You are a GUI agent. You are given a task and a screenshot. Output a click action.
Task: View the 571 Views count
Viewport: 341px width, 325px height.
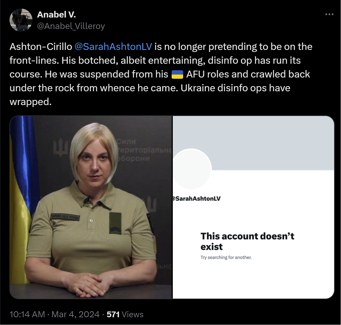(125, 314)
